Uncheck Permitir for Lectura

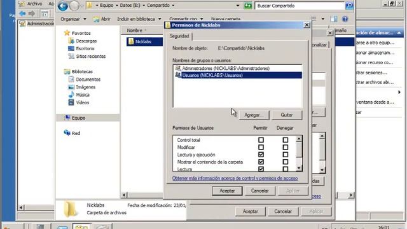[261, 169]
